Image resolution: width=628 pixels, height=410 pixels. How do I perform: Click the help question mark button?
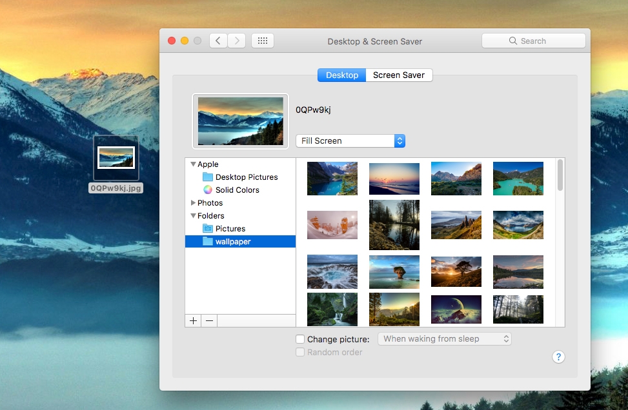pyautogui.click(x=558, y=357)
